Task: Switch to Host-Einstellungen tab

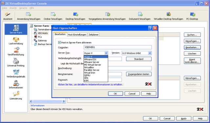Action: coord(77,35)
